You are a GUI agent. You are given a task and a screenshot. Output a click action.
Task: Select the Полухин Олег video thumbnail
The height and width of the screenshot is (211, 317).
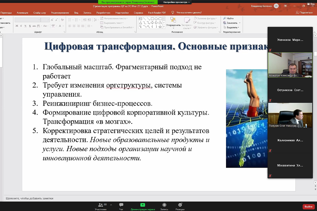(290, 115)
